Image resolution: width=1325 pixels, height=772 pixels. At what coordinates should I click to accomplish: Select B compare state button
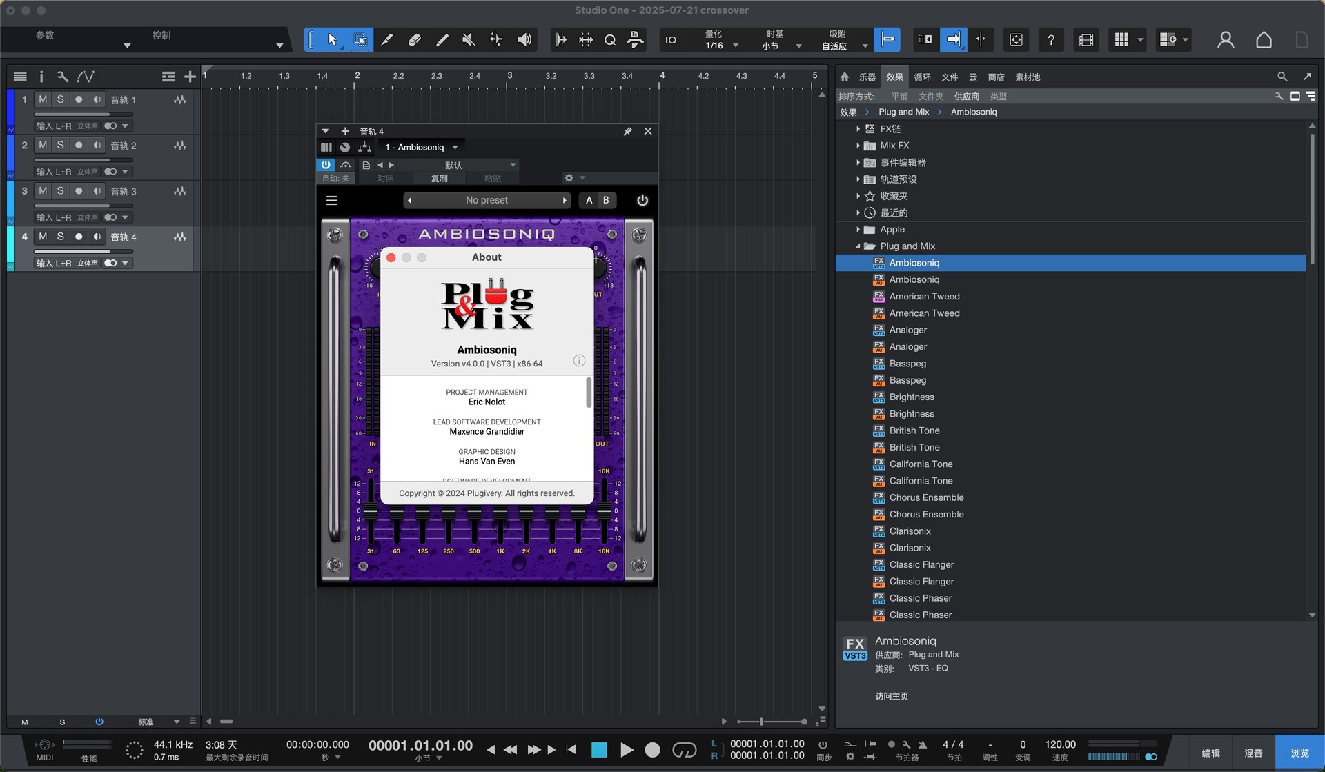606,200
